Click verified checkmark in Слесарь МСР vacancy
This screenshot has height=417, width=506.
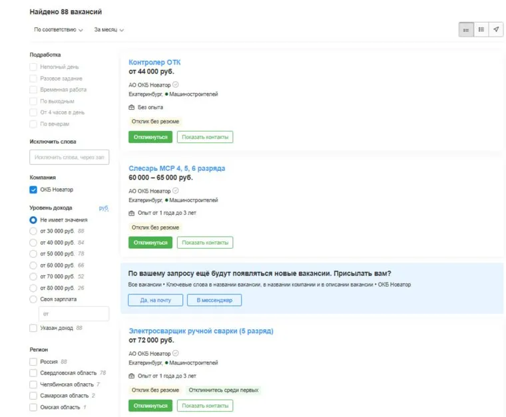[x=176, y=191]
